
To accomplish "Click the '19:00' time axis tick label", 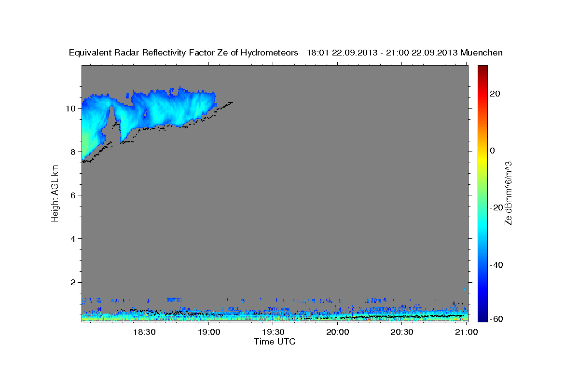I will coord(209,332).
